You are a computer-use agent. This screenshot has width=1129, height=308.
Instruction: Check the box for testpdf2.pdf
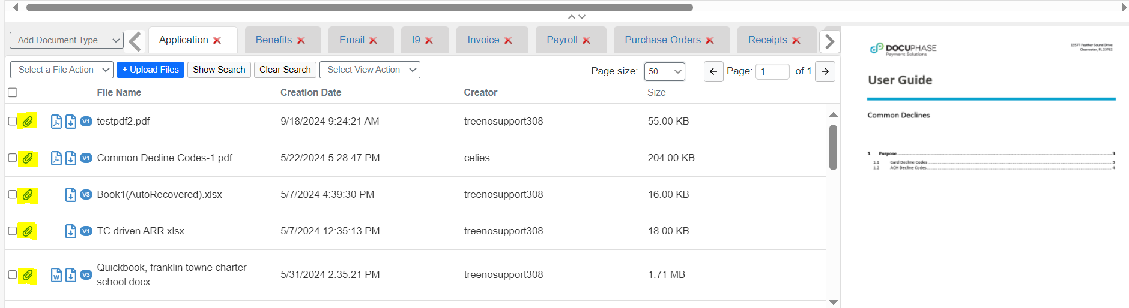(x=13, y=121)
